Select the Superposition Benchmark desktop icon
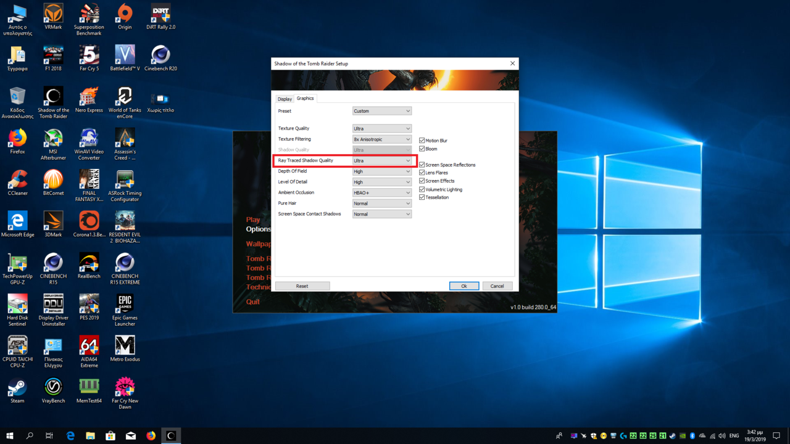The height and width of the screenshot is (444, 790). (x=89, y=20)
